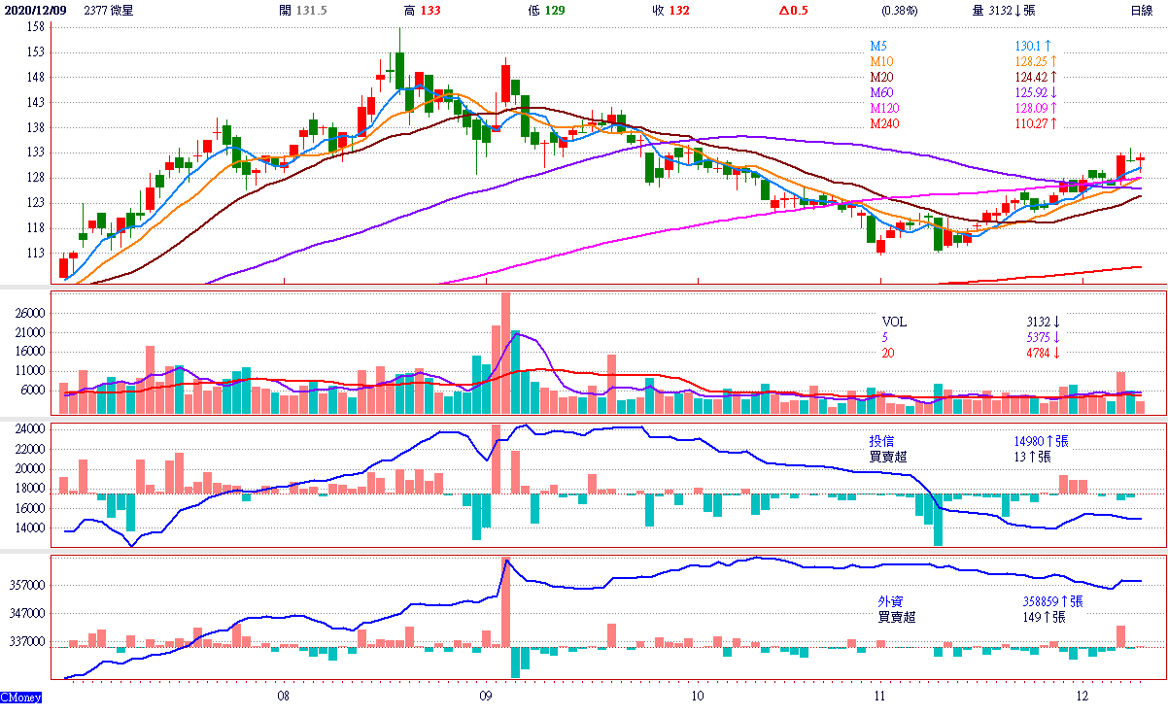The height and width of the screenshot is (715, 1168).
Task: Click the up arrow beside M5 value 130.1
Action: tap(1049, 46)
